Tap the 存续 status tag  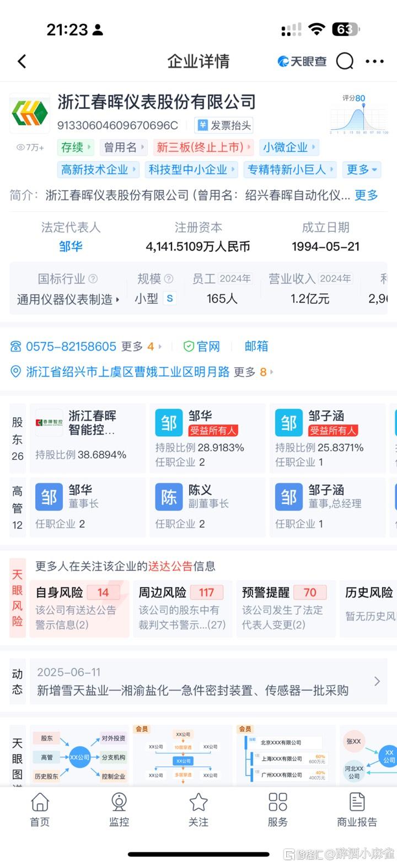tap(76, 147)
